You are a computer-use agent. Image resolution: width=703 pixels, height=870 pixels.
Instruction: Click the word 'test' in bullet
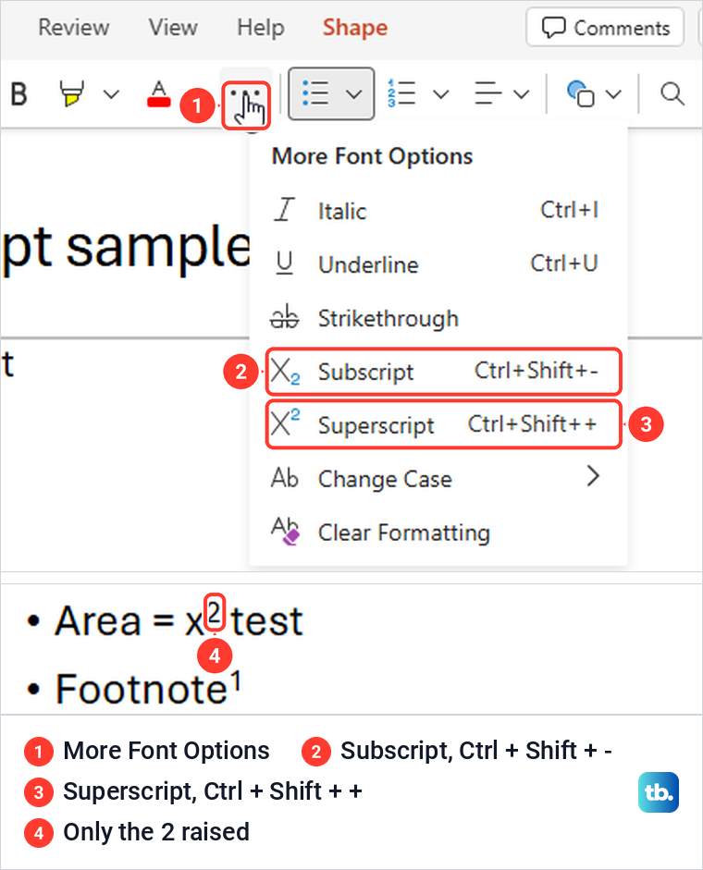(267, 621)
